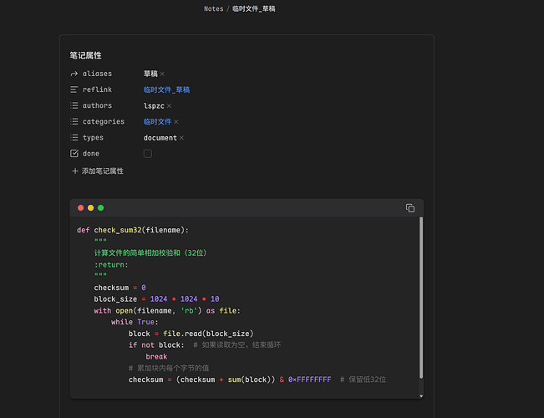Click the 0xFFFFFFFF hex value
The image size is (544, 418).
click(x=309, y=380)
